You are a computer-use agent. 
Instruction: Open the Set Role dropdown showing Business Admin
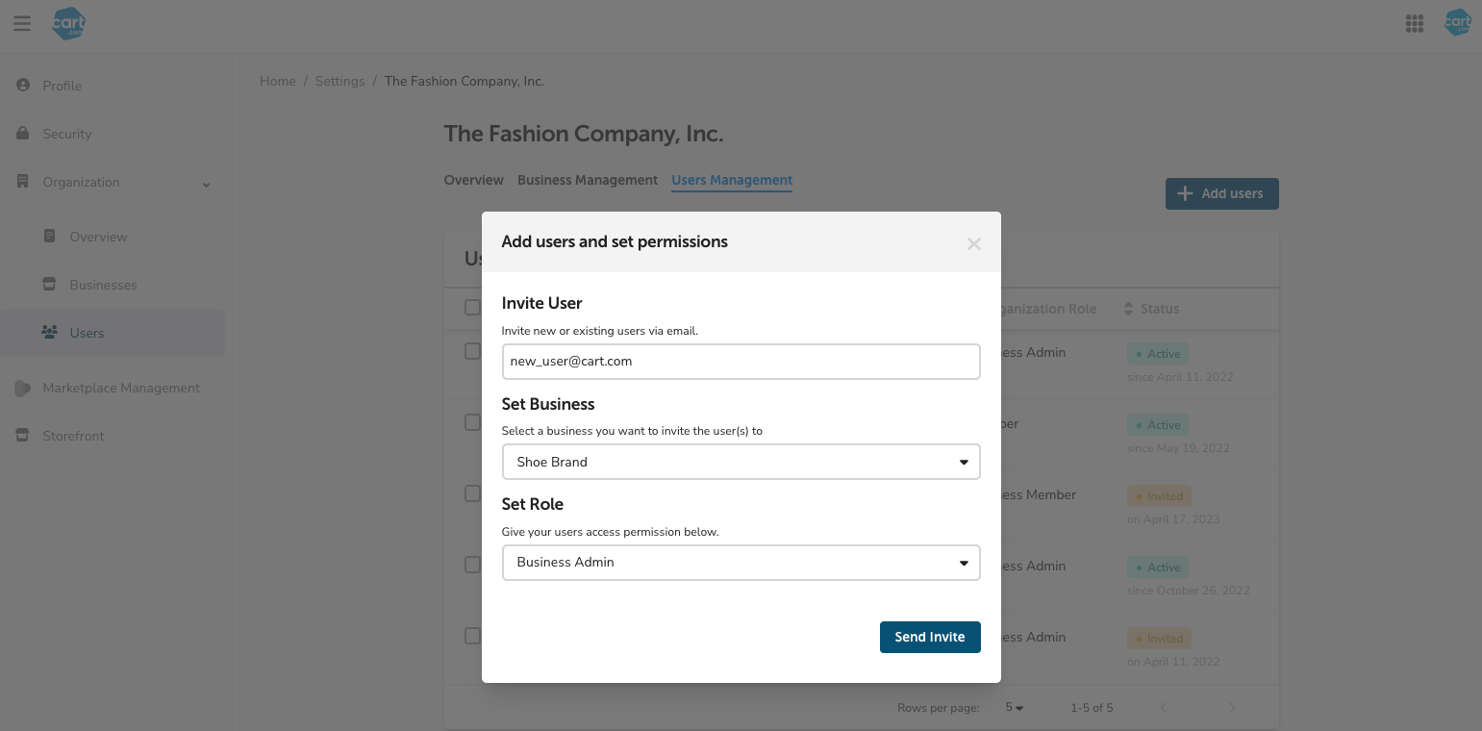pos(741,563)
